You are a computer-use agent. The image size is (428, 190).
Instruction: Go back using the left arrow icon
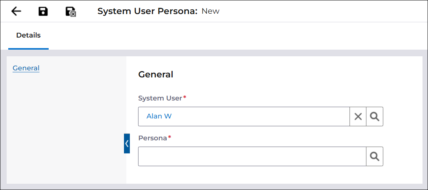pos(16,11)
